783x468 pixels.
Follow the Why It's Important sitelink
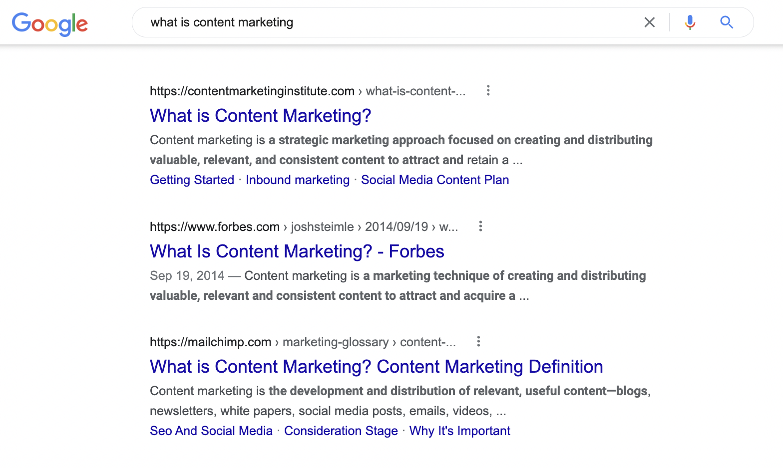(x=459, y=431)
